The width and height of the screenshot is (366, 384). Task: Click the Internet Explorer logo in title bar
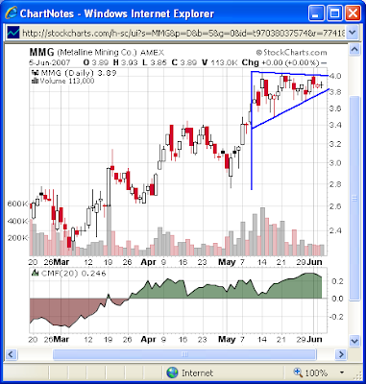(12, 12)
